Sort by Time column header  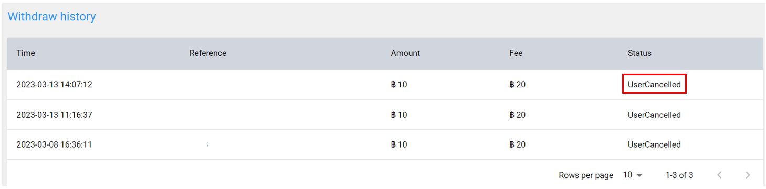pyautogui.click(x=26, y=53)
